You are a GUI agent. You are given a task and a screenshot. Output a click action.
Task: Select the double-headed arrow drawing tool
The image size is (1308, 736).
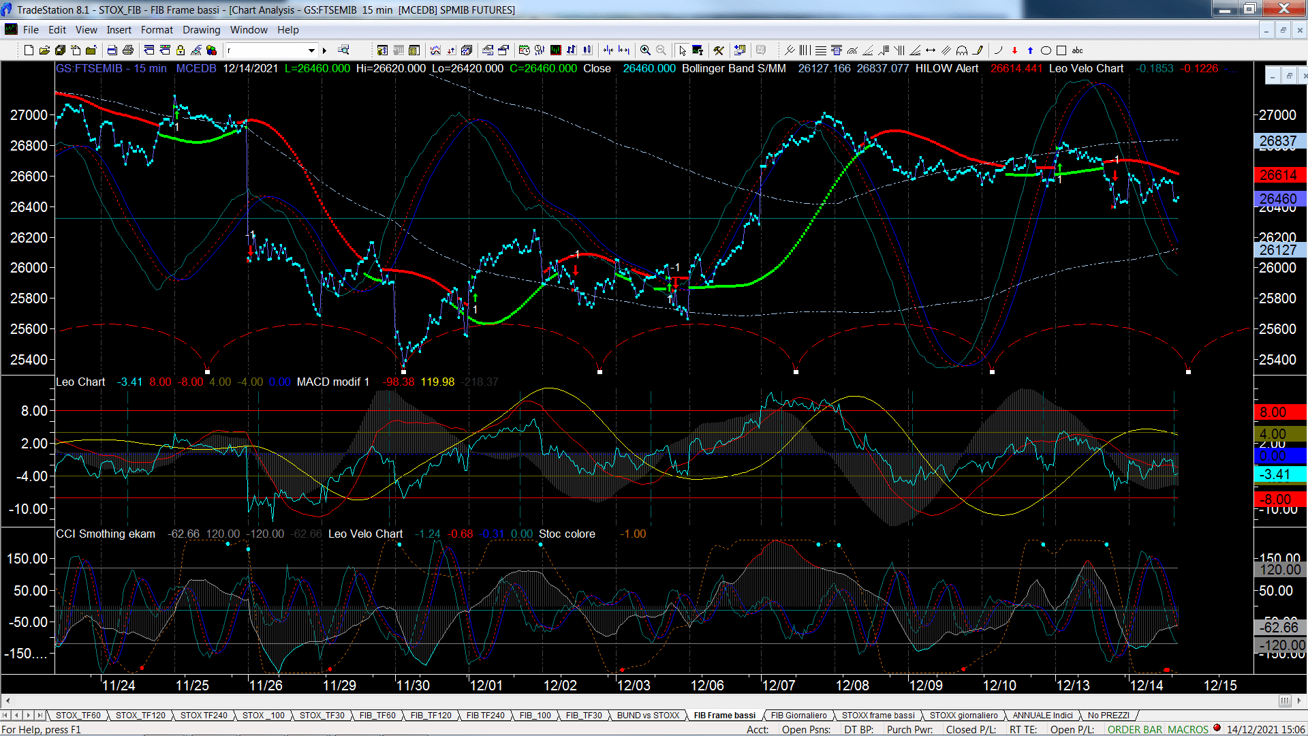click(x=931, y=50)
